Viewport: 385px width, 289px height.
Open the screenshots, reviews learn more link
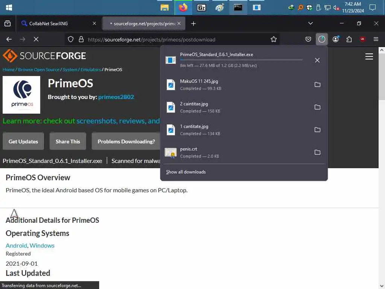118,121
